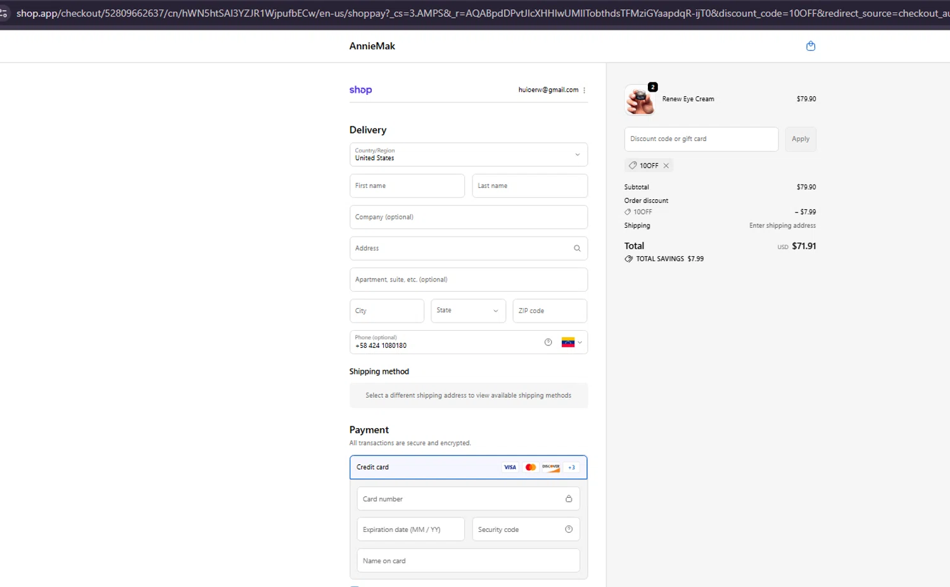Open the account options menu beside email

[584, 90]
